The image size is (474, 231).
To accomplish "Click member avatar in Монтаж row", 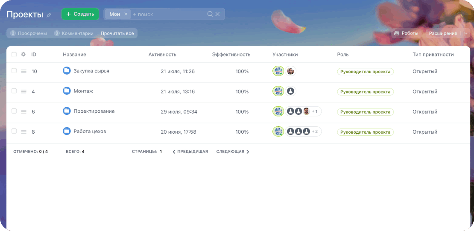I will pos(290,91).
